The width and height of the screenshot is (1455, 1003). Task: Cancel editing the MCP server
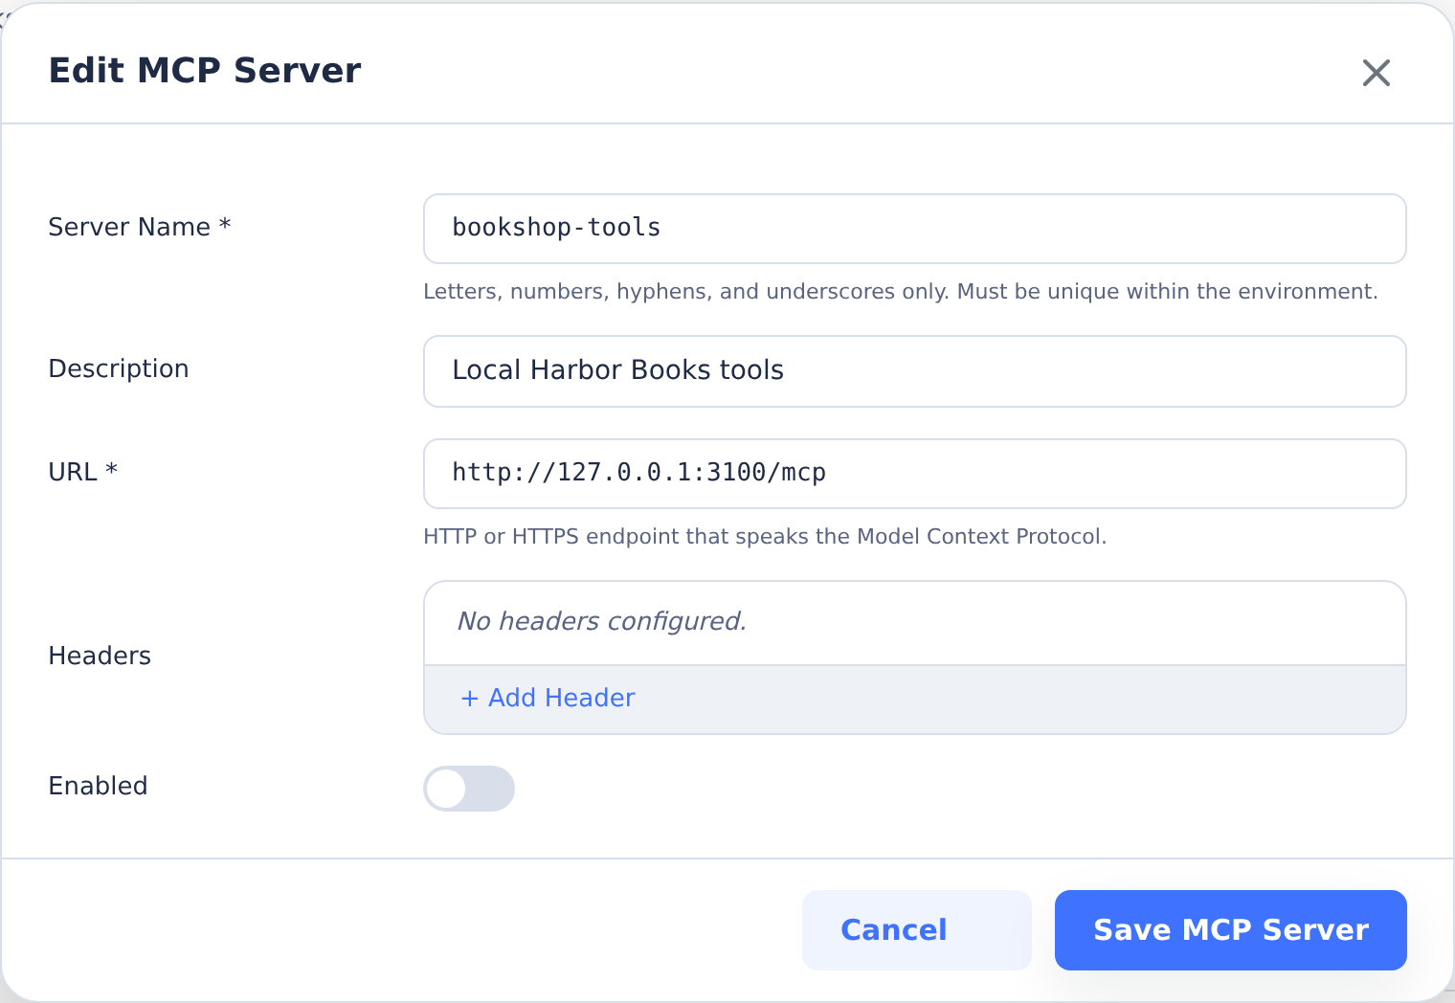(x=916, y=930)
